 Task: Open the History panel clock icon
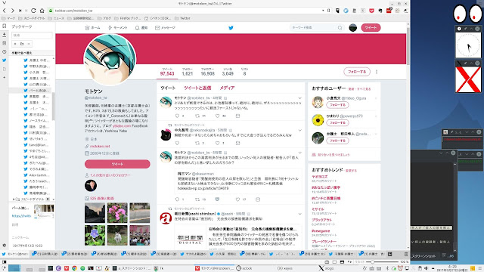tap(5, 52)
